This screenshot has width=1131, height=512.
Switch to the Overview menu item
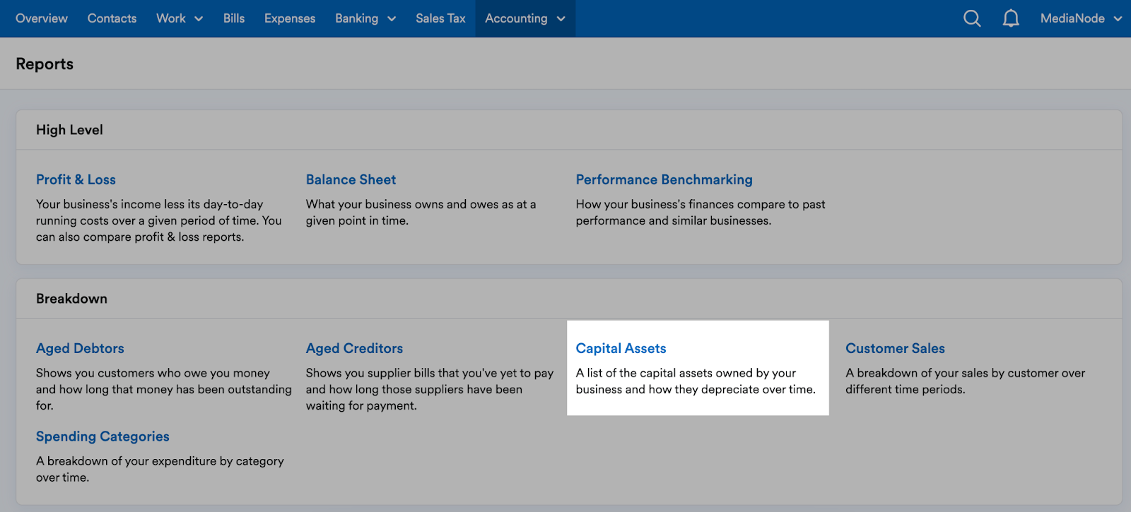(41, 18)
